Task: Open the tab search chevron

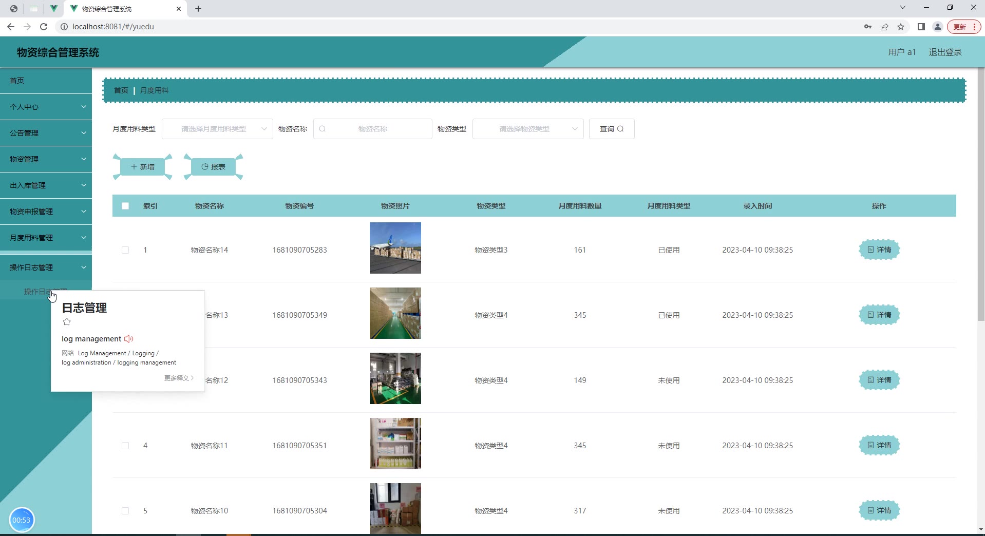Action: point(903,8)
